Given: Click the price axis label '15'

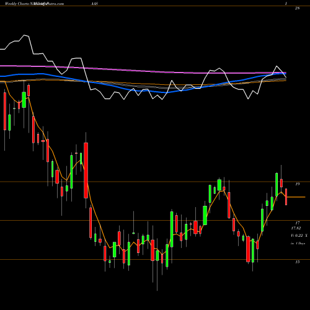Looking at the screenshot, I should tap(298, 262).
